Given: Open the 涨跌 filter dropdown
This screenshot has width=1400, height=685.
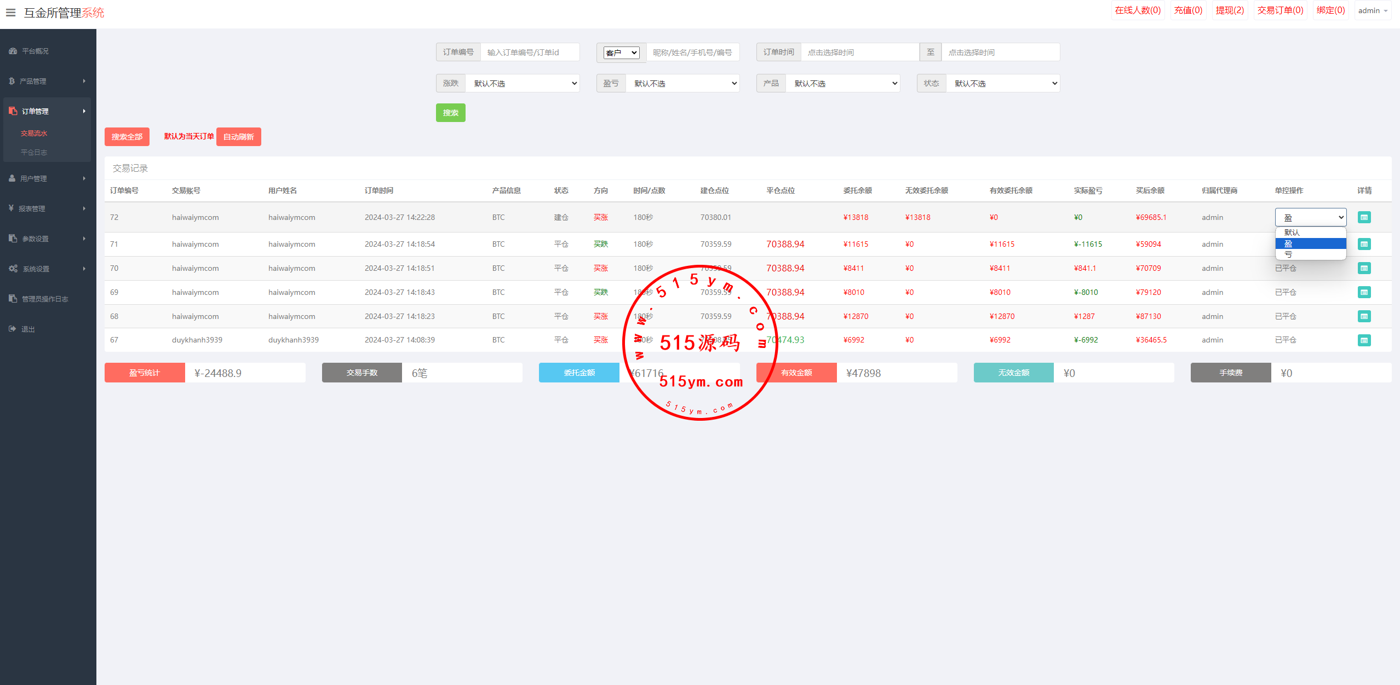Looking at the screenshot, I should click(x=523, y=83).
